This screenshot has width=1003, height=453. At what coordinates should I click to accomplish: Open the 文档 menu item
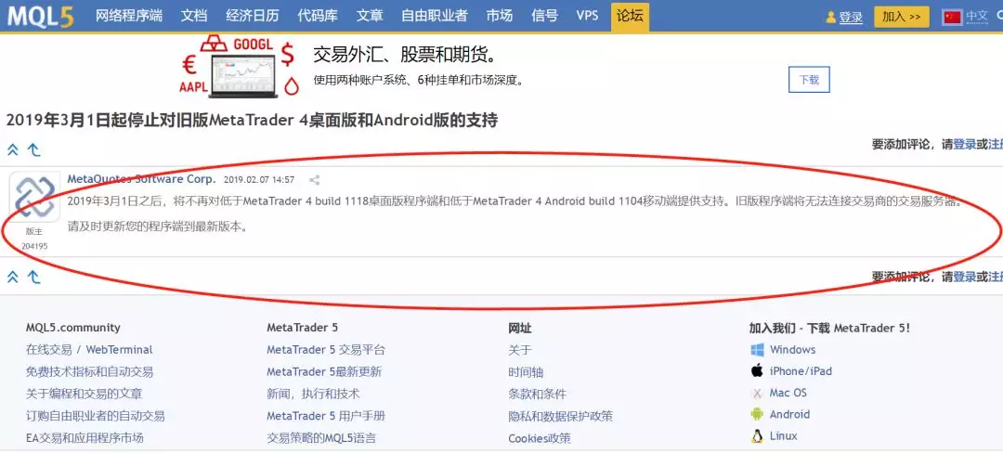(194, 16)
